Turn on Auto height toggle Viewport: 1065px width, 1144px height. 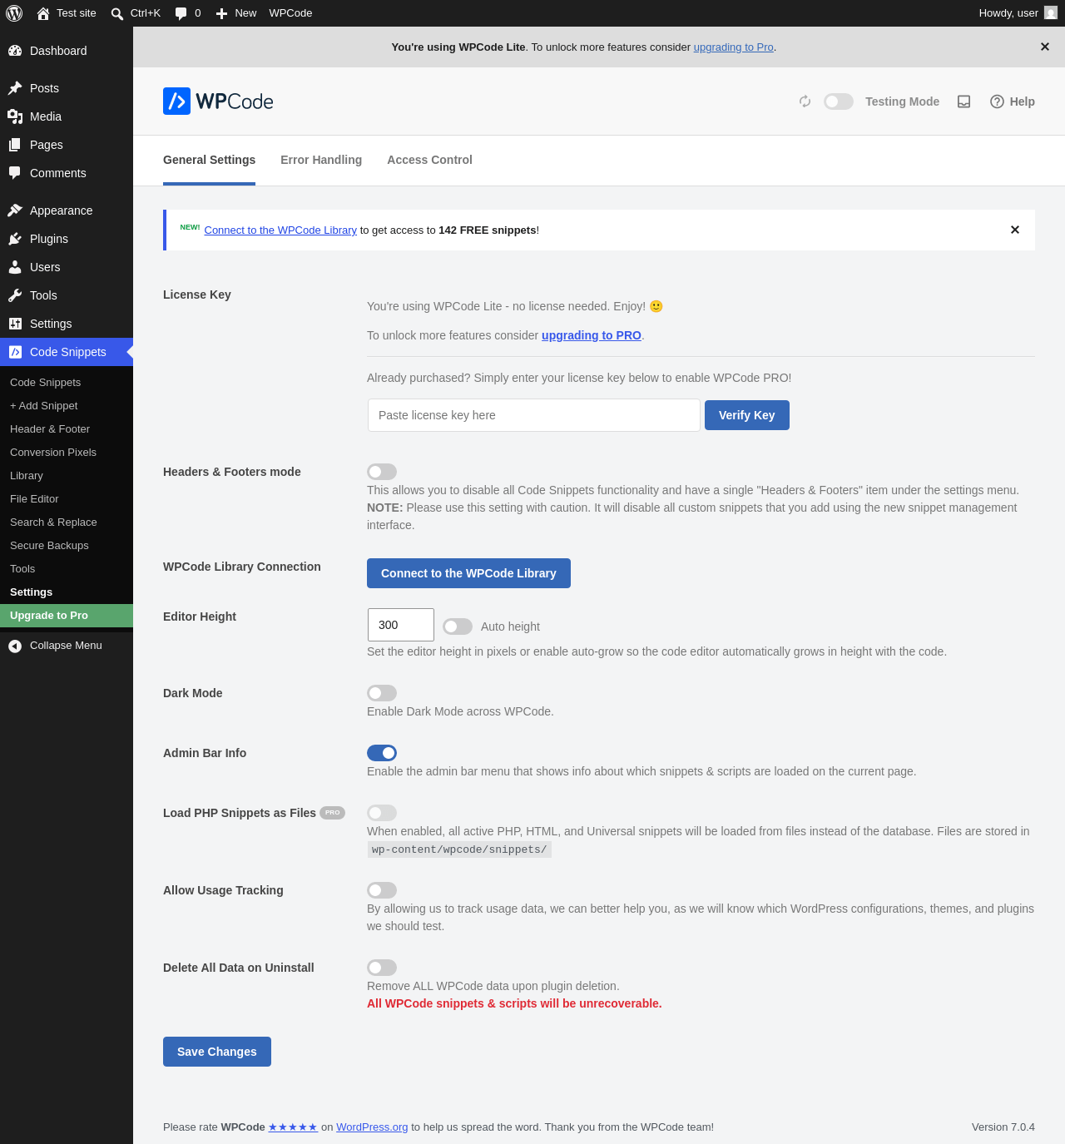point(458,626)
